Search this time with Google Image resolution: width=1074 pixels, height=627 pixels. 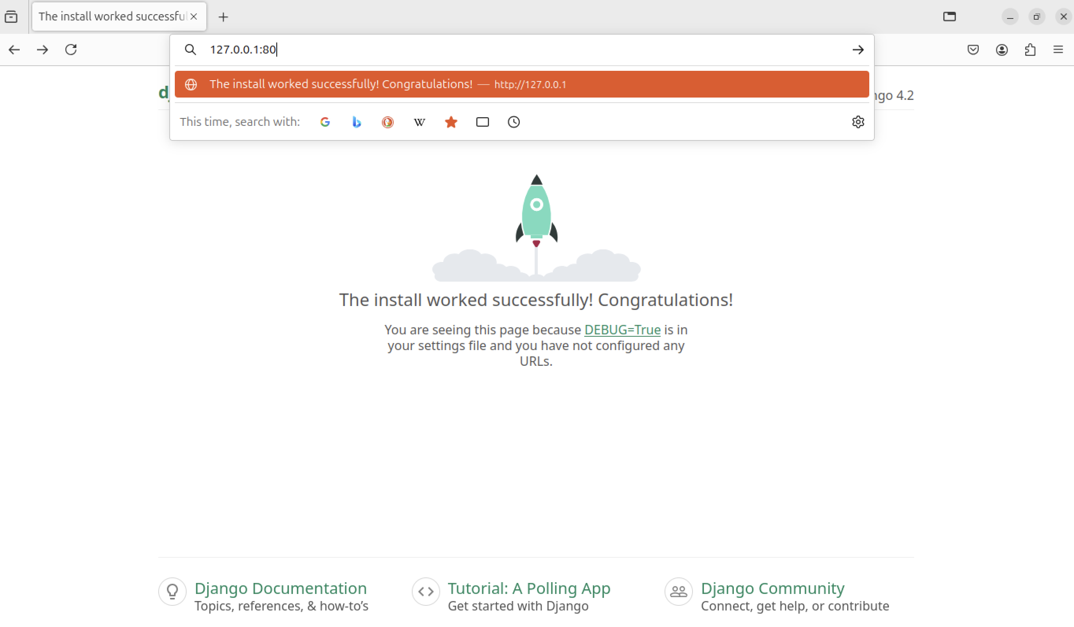pos(325,122)
